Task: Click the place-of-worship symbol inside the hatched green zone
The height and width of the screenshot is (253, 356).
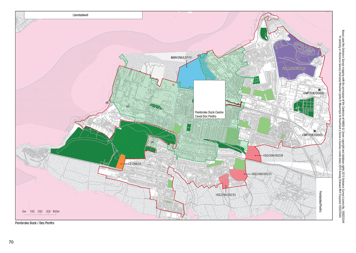Action: pyautogui.click(x=128, y=107)
